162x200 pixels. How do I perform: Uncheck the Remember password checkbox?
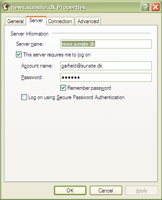pyautogui.click(x=63, y=88)
